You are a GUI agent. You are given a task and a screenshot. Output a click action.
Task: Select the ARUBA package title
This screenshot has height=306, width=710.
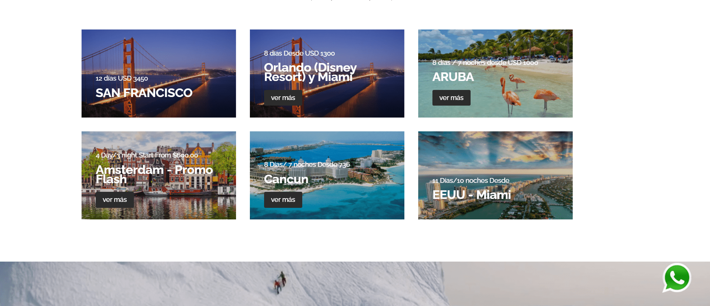tap(453, 77)
